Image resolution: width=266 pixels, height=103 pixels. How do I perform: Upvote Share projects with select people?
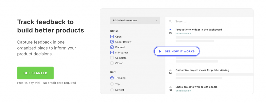pyautogui.click(x=170, y=87)
